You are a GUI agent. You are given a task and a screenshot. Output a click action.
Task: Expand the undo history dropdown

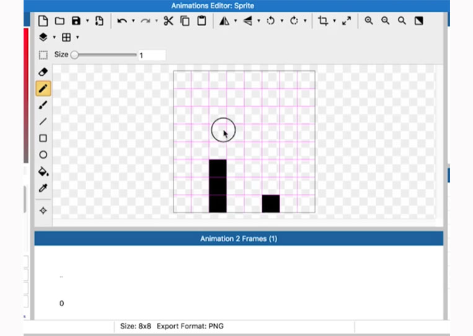point(133,21)
